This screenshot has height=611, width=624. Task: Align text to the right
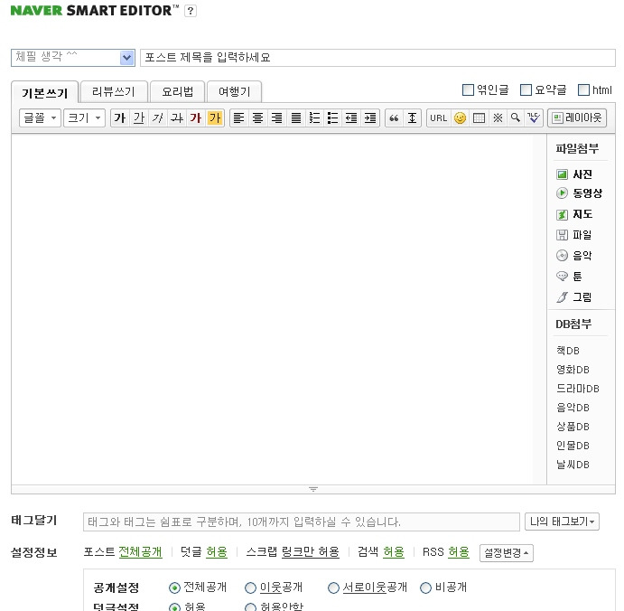pyautogui.click(x=276, y=117)
